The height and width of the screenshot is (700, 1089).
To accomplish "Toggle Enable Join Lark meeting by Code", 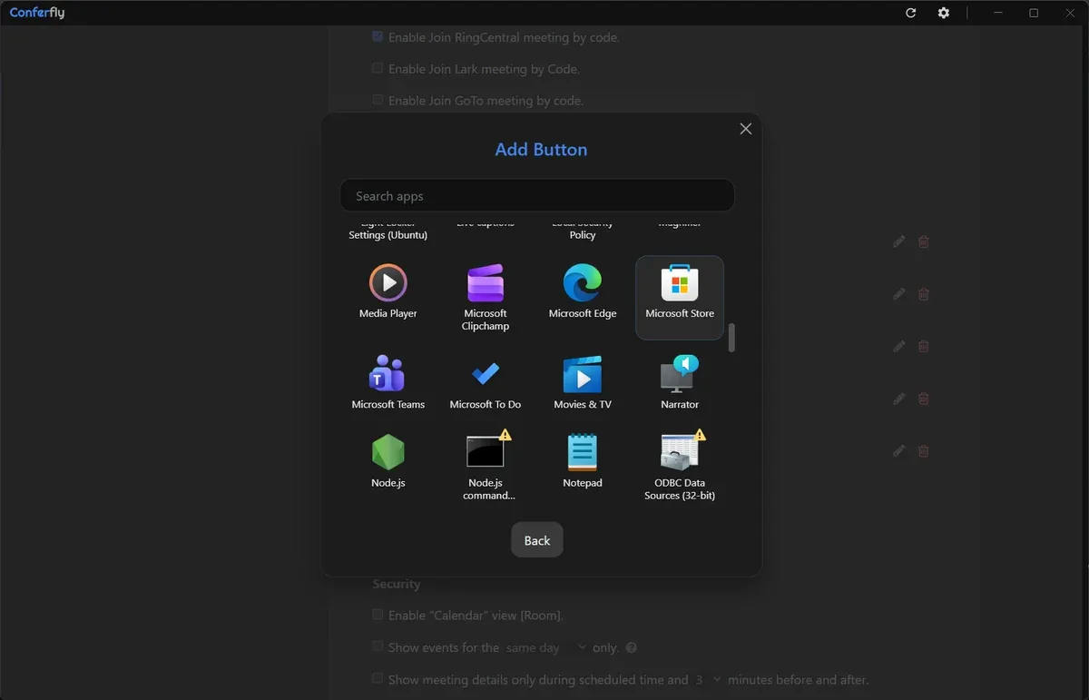I will coord(378,68).
